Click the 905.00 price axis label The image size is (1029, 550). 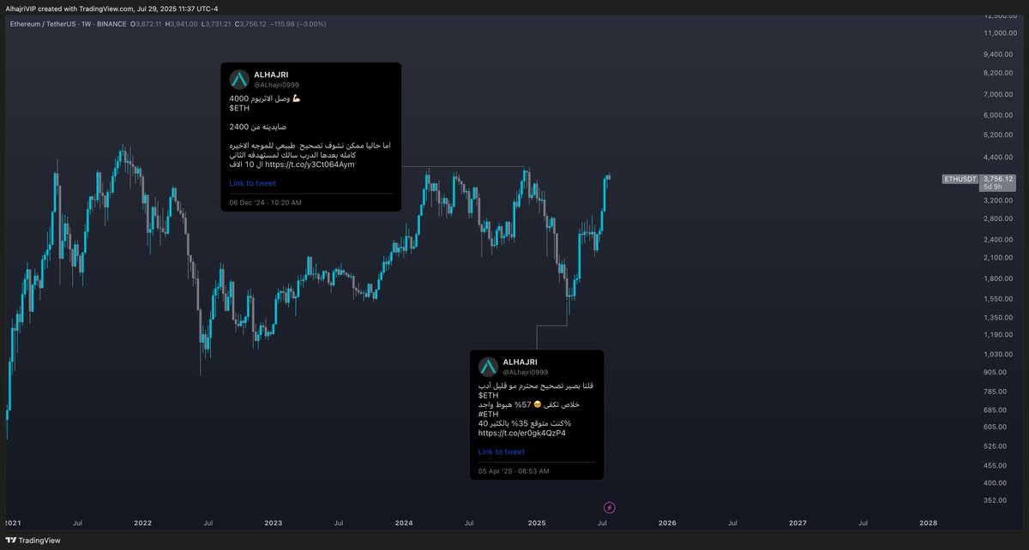tap(995, 372)
